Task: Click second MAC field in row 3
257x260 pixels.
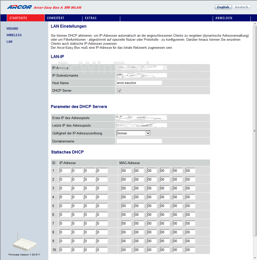Action: (x=139, y=188)
